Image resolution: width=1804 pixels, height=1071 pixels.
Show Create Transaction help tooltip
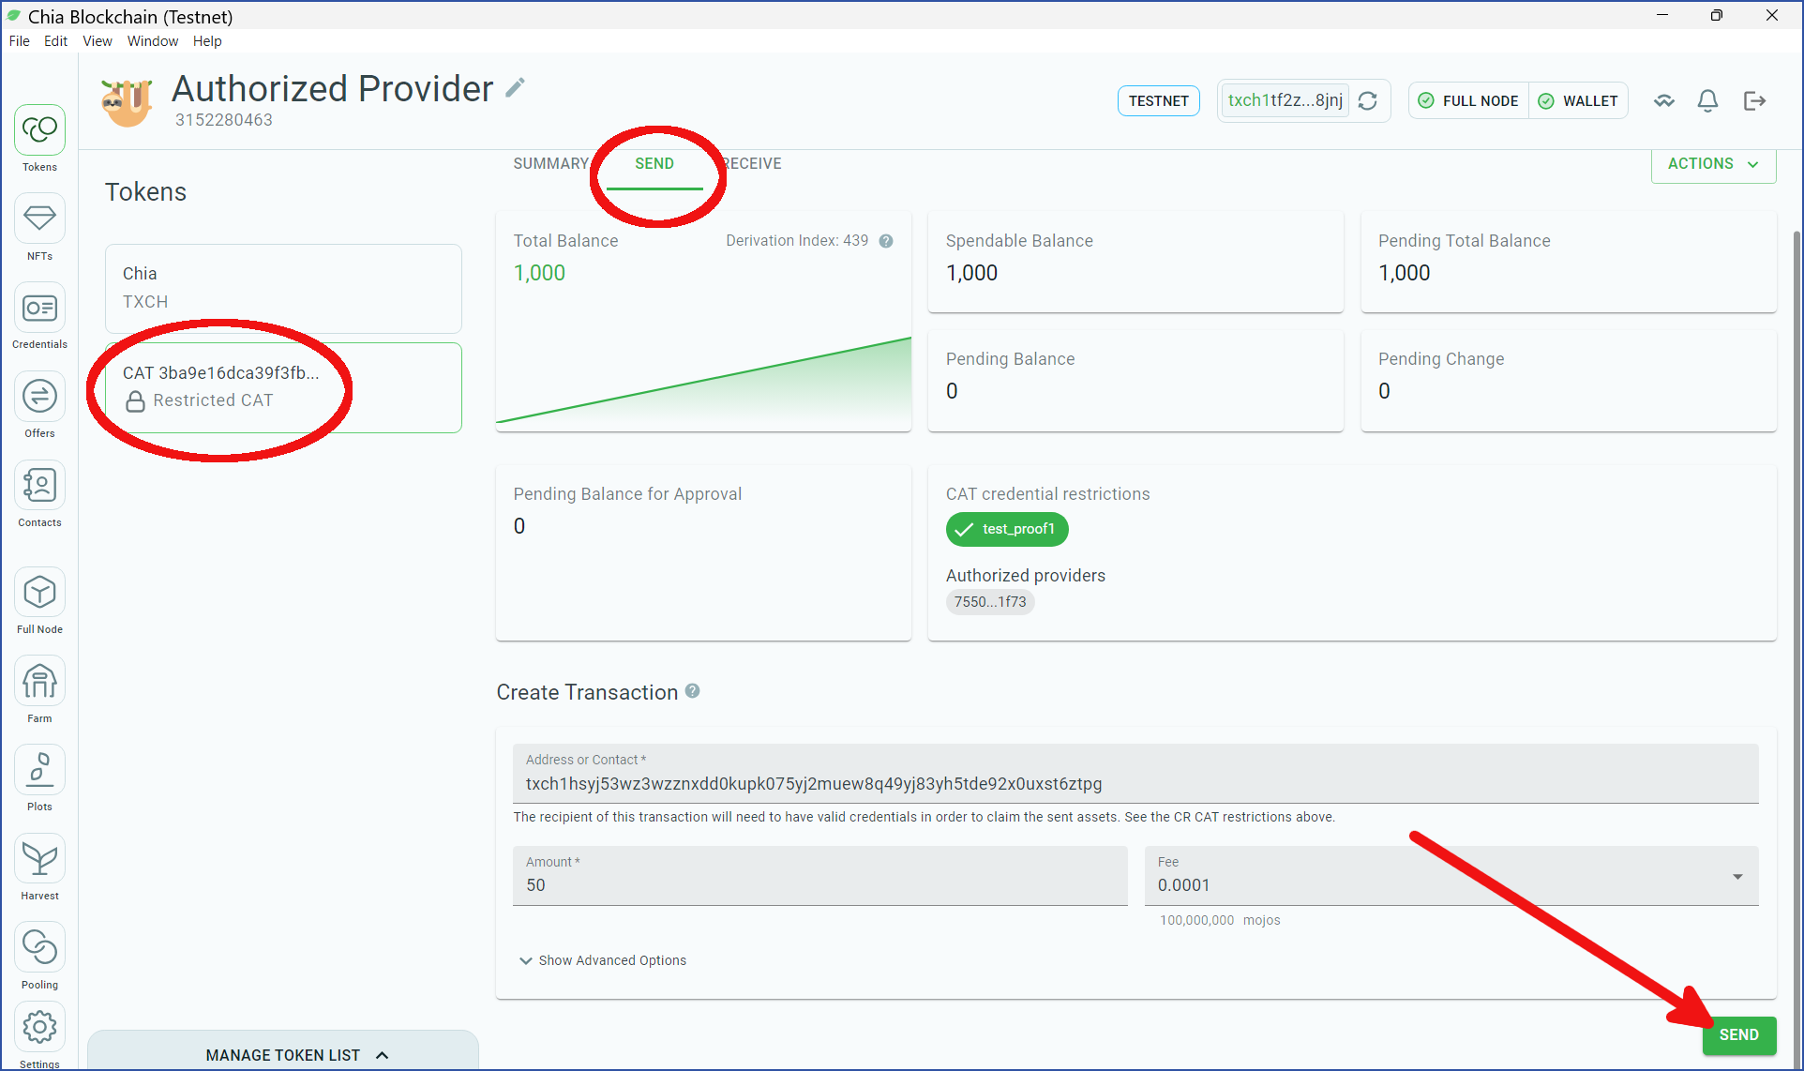[693, 691]
